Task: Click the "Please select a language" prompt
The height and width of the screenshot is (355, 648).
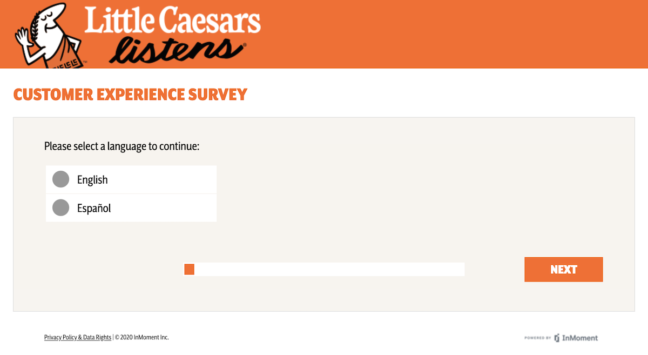Action: (x=122, y=146)
